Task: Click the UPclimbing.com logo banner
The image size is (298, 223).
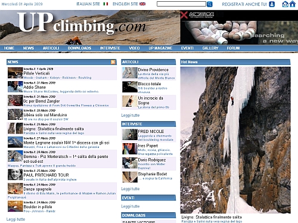Action: click(90, 27)
